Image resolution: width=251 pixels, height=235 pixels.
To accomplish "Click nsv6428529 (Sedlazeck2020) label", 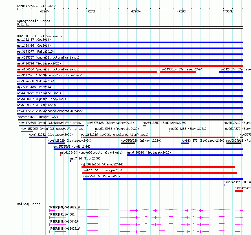I will [70, 141].
